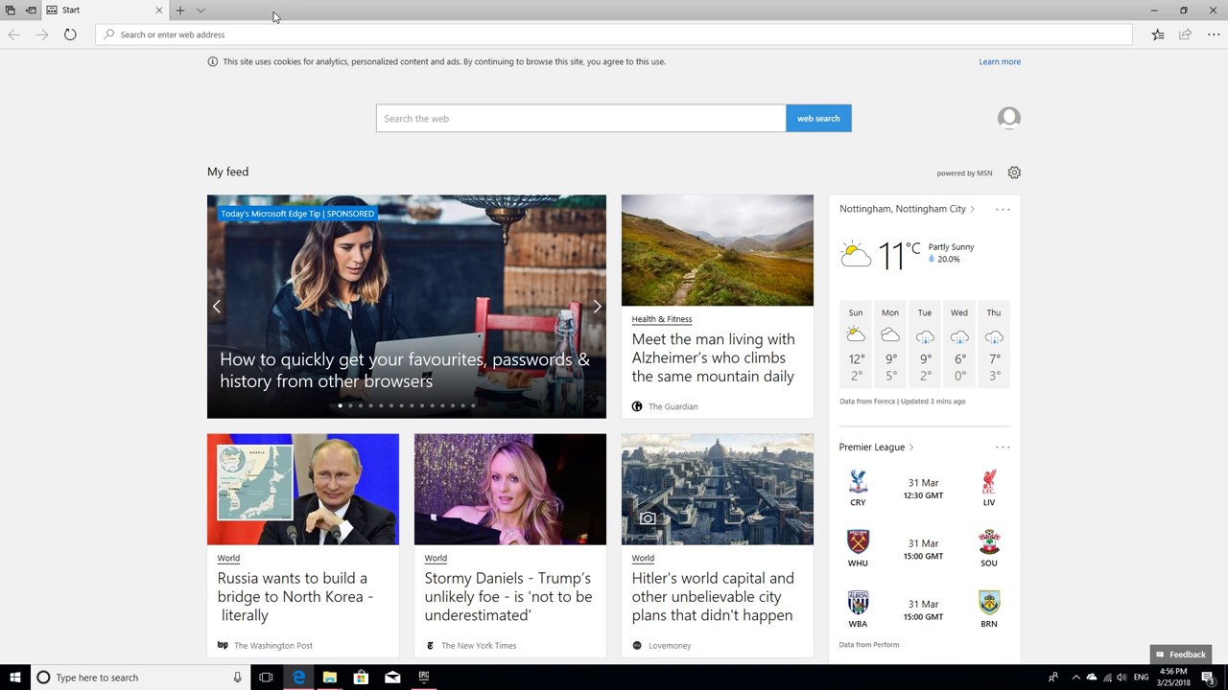Open the Stormy Daniels article headline

[508, 597]
